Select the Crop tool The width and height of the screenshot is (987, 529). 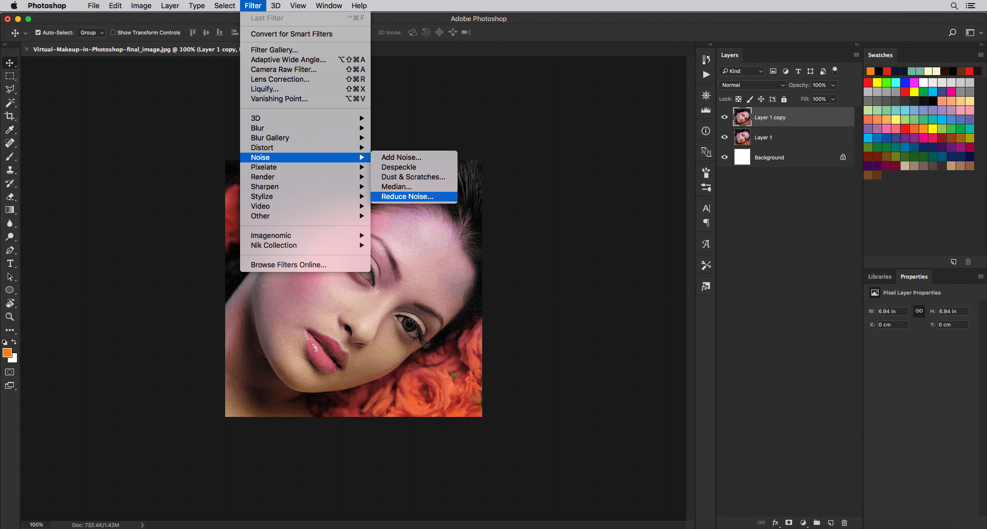click(x=10, y=116)
